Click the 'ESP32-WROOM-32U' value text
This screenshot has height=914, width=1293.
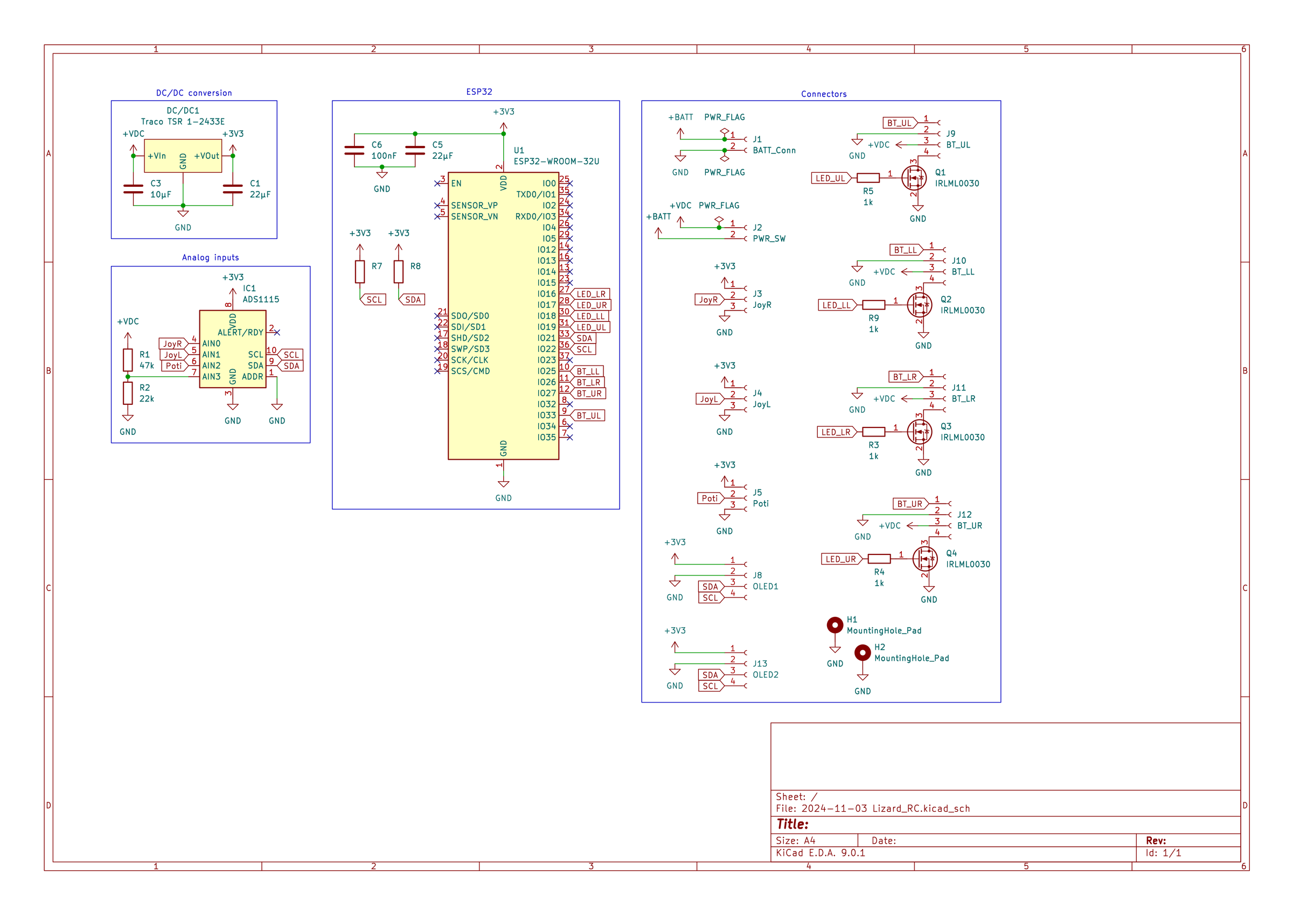pos(556,161)
